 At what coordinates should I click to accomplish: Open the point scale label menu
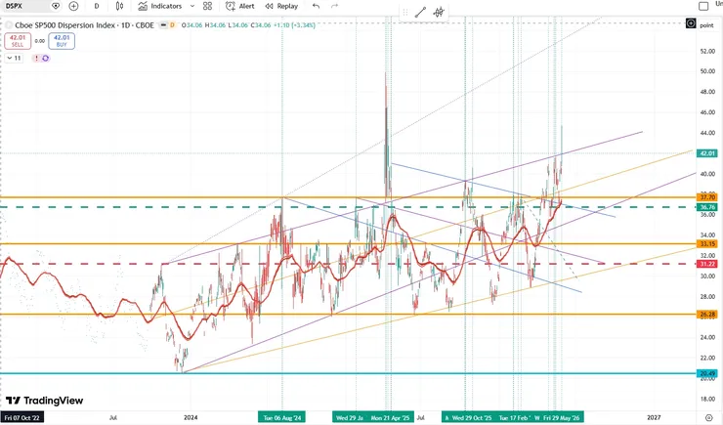[x=706, y=25]
